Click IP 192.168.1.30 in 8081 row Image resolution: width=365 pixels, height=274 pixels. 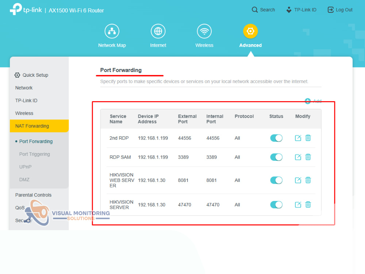tap(151, 180)
